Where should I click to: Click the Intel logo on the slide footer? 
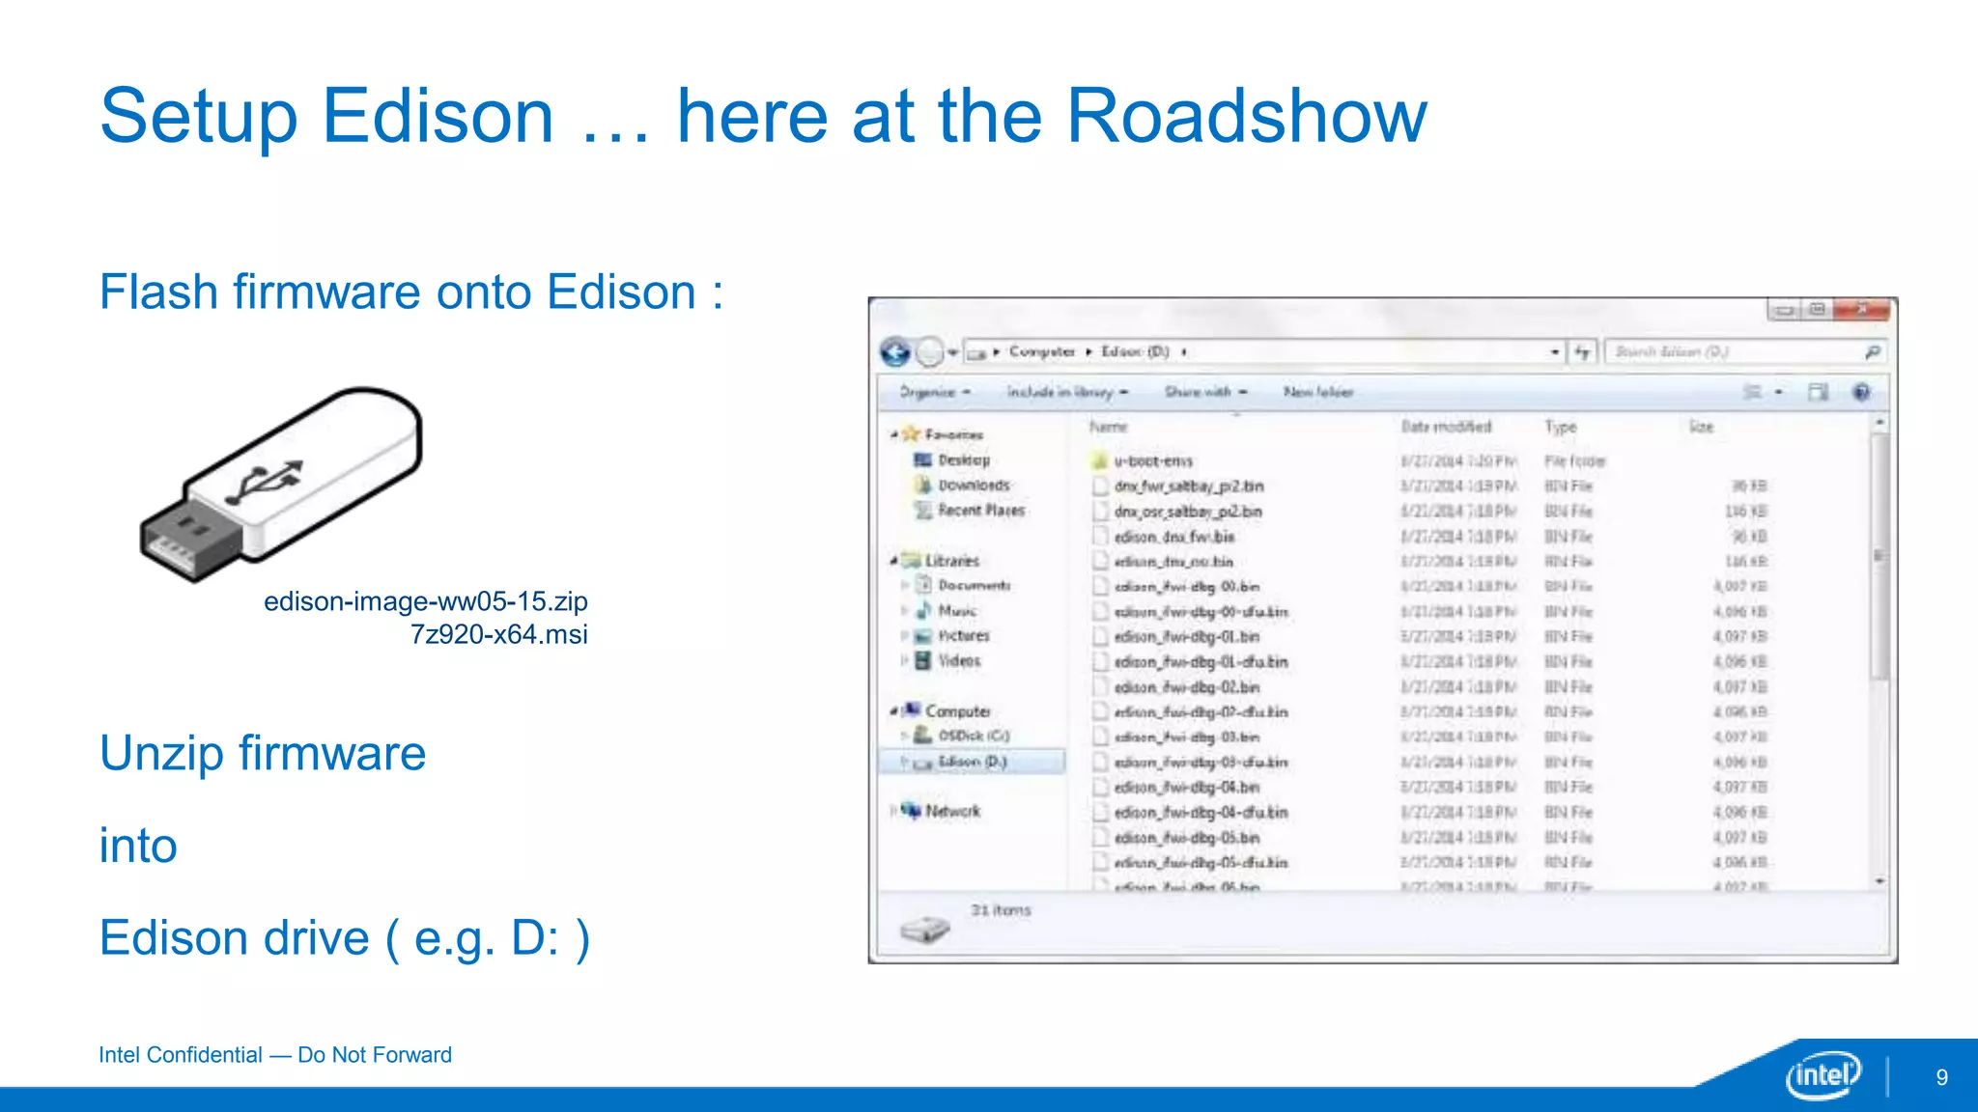1823,1074
